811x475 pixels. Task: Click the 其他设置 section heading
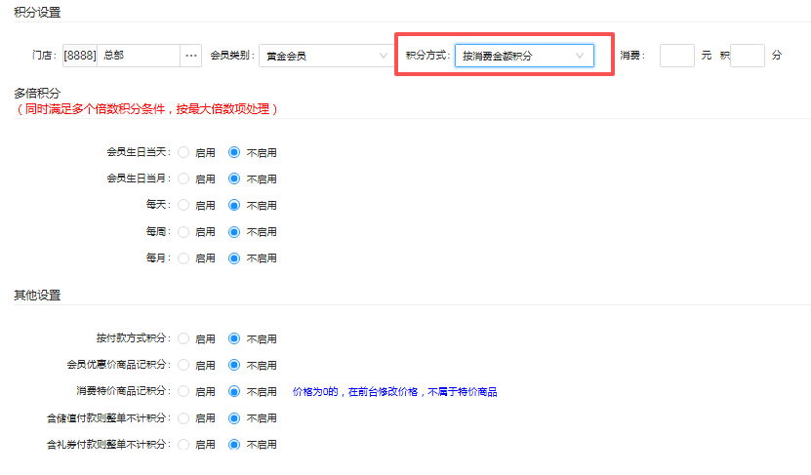pyautogui.click(x=37, y=296)
